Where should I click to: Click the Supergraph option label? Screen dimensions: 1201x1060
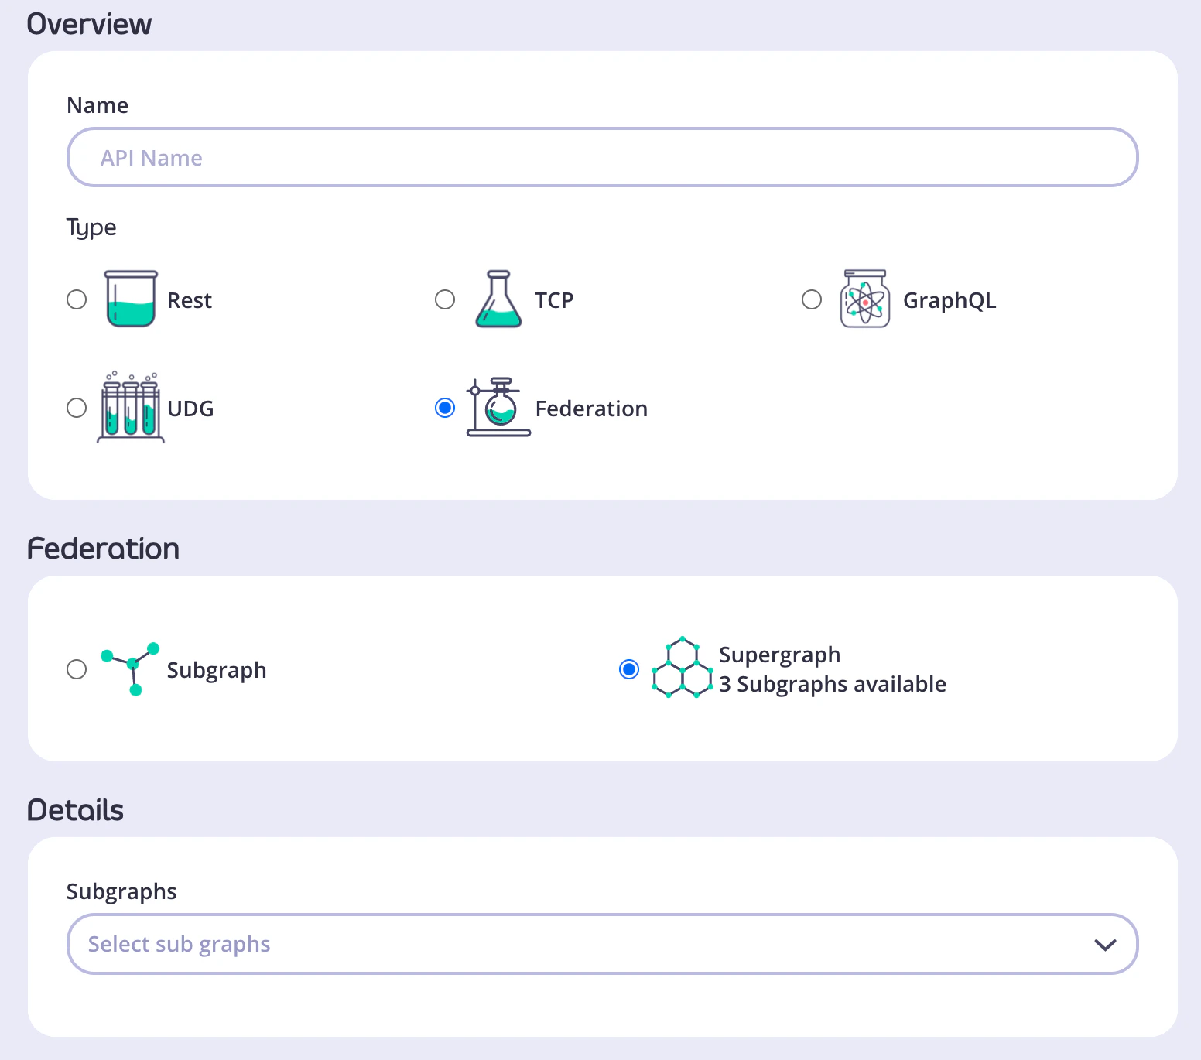[779, 655]
